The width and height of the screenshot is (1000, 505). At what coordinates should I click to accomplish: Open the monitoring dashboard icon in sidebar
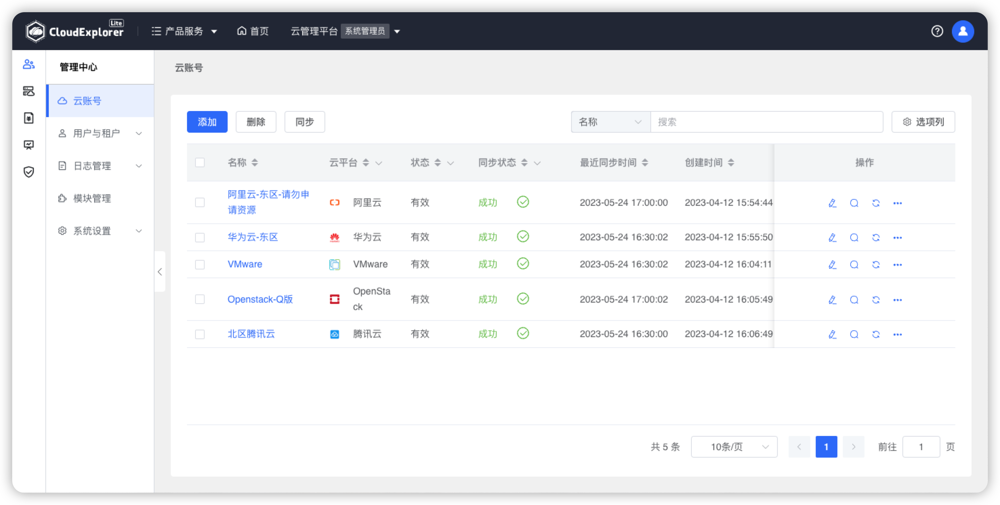pos(29,145)
